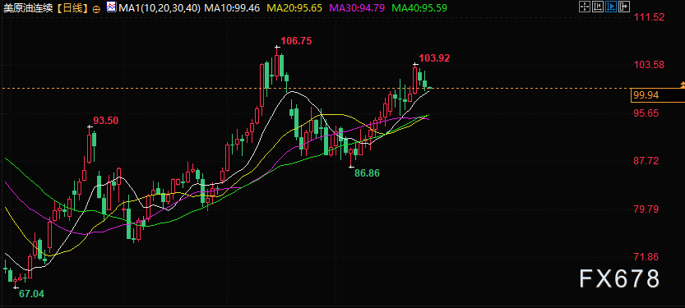Click the 103.58 price axis value
Screen dimensions: 685x308
coord(649,65)
